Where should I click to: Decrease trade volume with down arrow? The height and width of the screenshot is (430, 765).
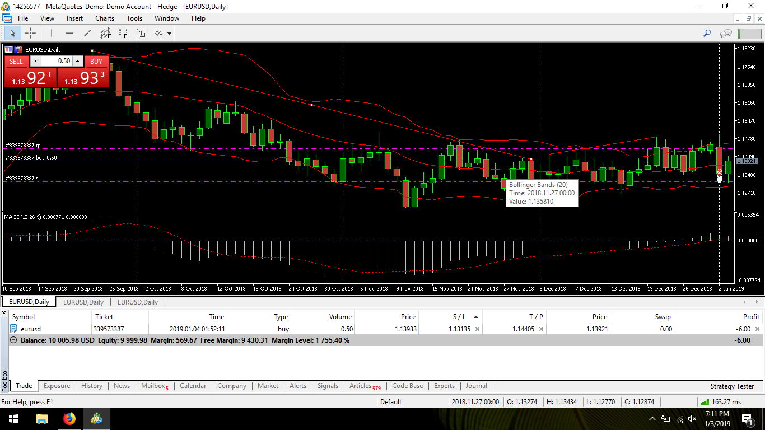click(x=35, y=61)
